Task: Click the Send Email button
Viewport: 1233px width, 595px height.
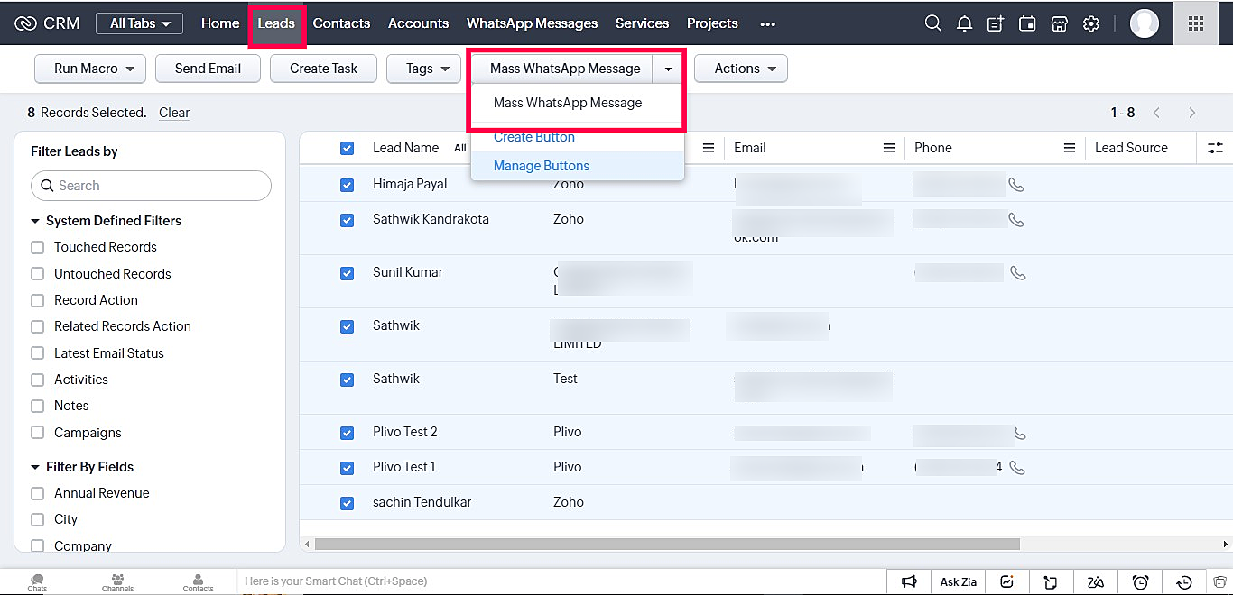Action: coord(208,69)
